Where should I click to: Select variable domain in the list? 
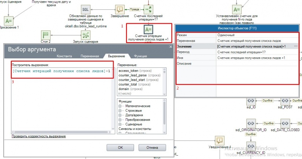point(130,89)
